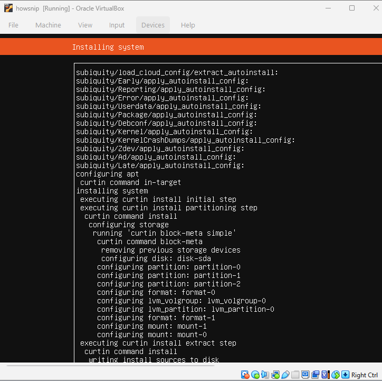
Task: Click 'configuring mount: mount-0' line
Action: pos(152,334)
